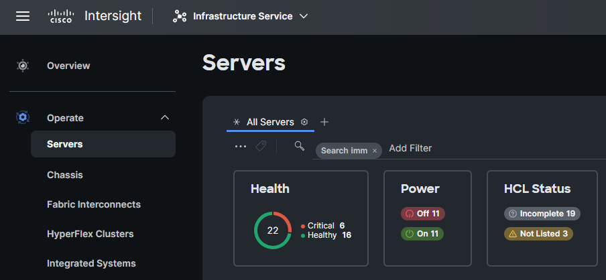Open the hamburger navigation menu
The image size is (606, 280).
(23, 16)
